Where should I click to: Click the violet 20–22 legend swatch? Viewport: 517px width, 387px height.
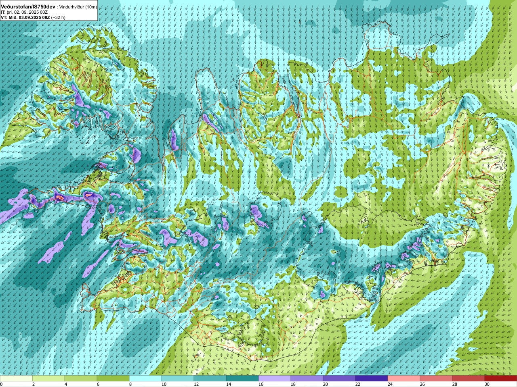tap(339, 379)
